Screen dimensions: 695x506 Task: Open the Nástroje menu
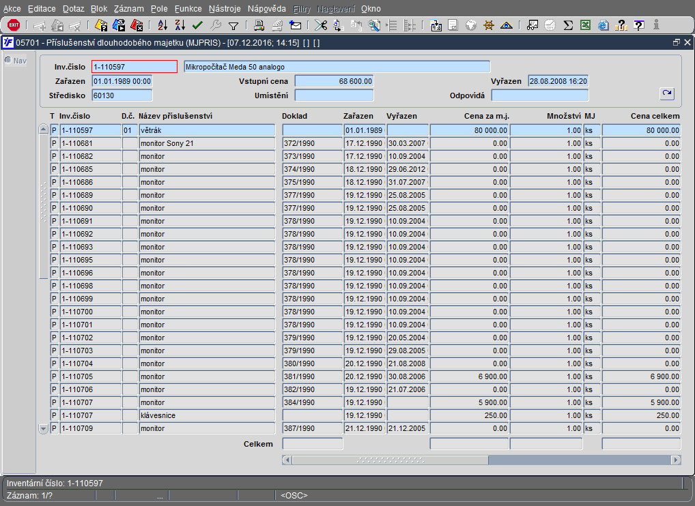pos(225,8)
